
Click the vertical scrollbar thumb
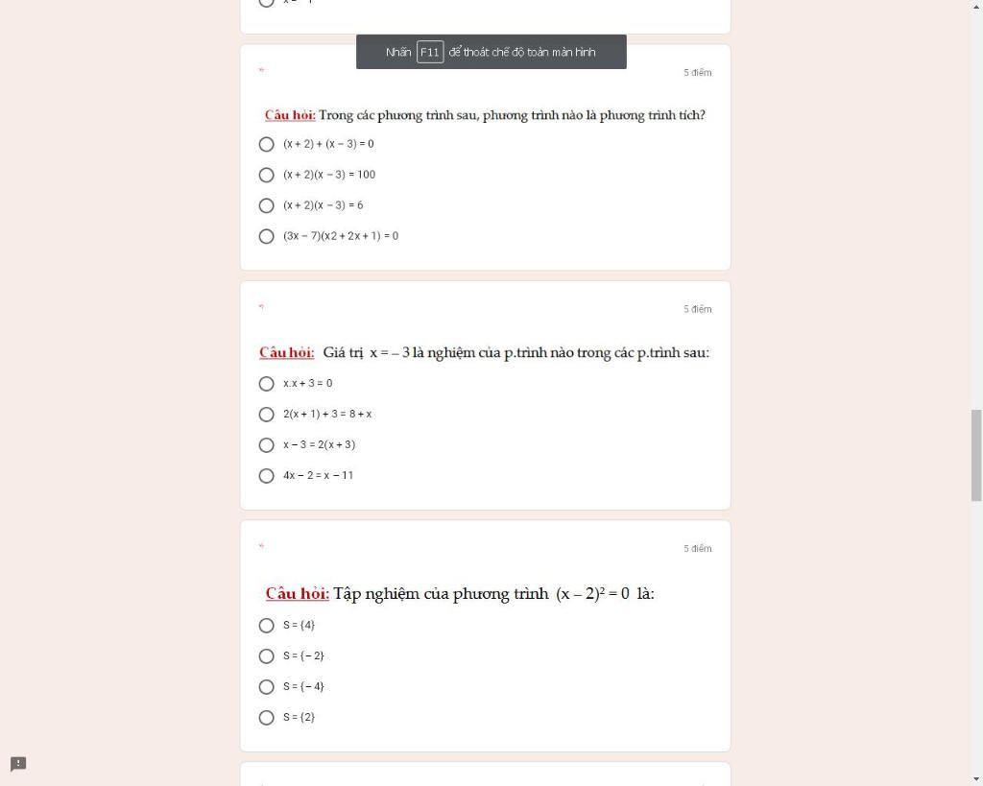[x=976, y=454]
